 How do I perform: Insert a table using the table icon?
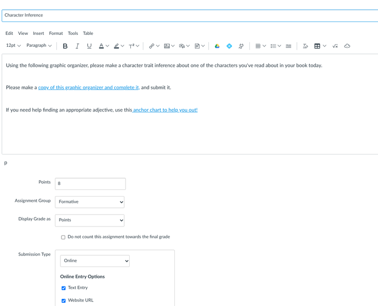click(x=317, y=46)
